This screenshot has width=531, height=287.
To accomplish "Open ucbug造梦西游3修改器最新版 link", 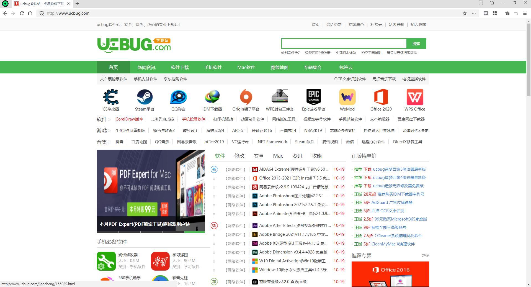I will [x=399, y=169].
